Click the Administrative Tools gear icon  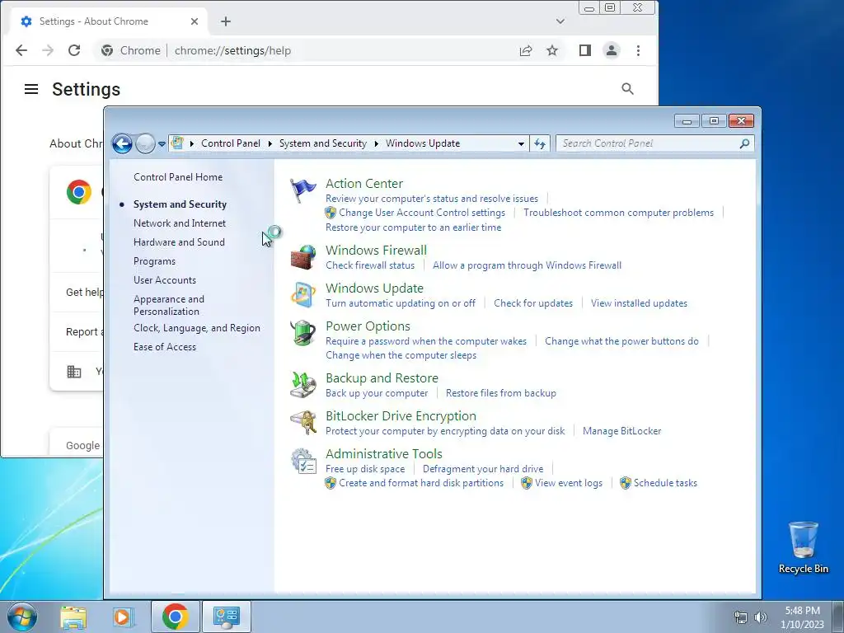coord(303,461)
